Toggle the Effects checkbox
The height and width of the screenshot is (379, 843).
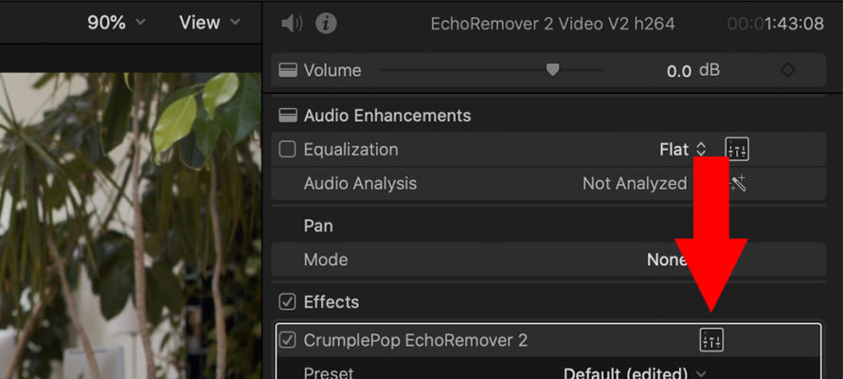coord(288,302)
